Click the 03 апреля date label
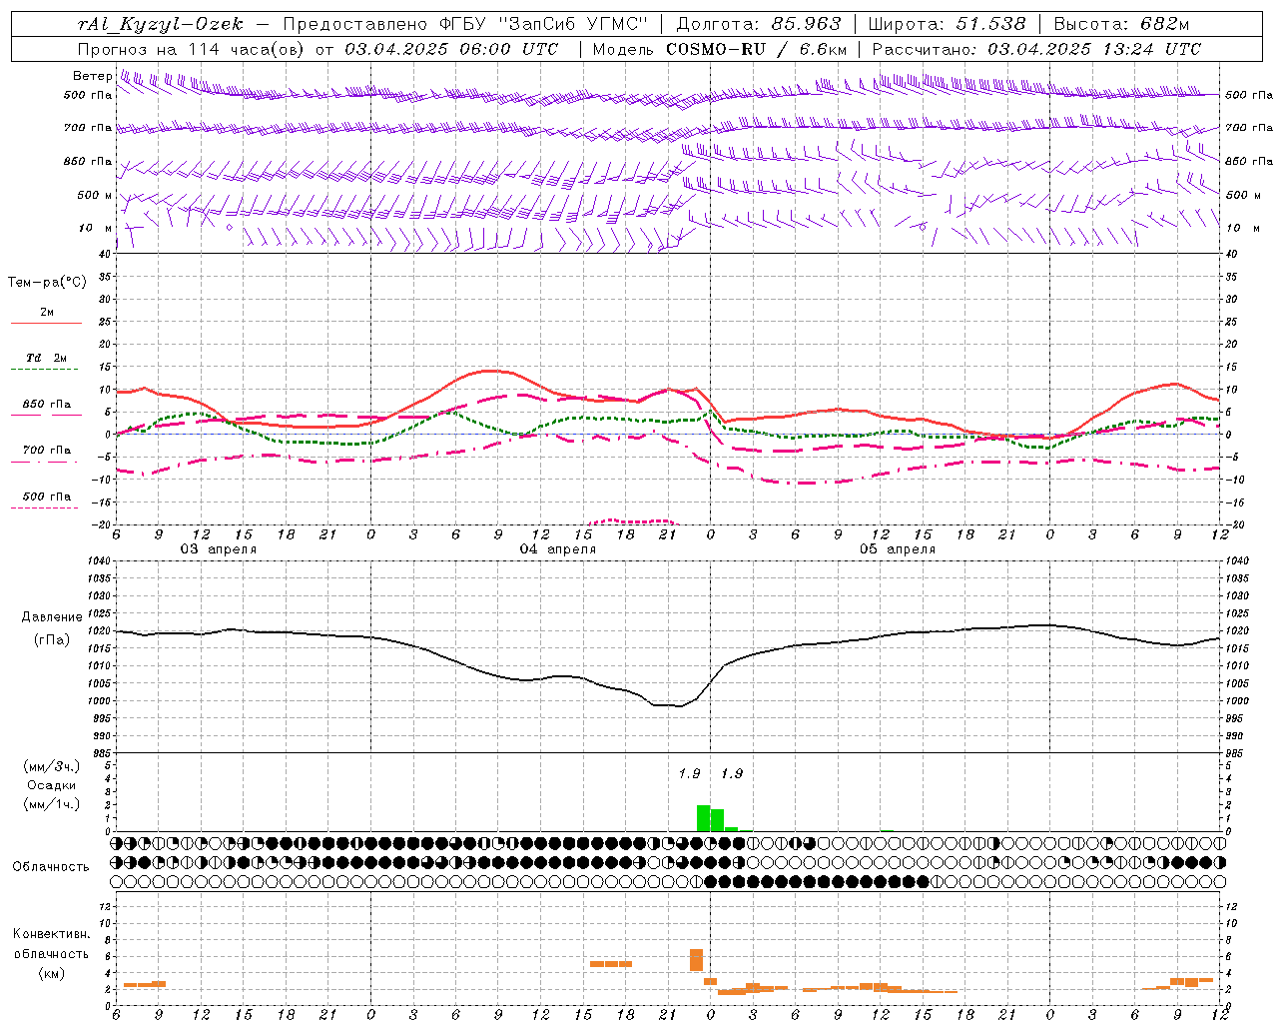 point(218,549)
